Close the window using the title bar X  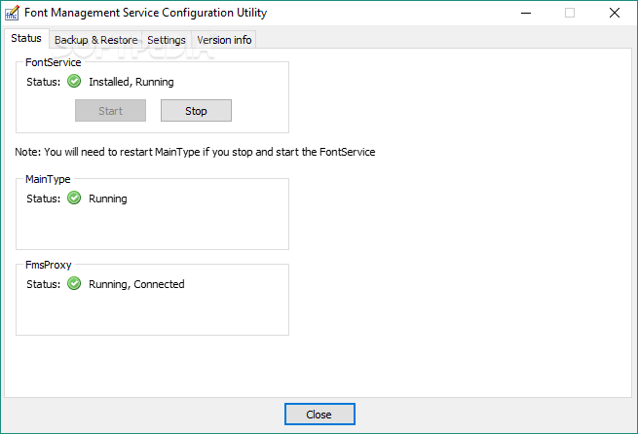615,13
